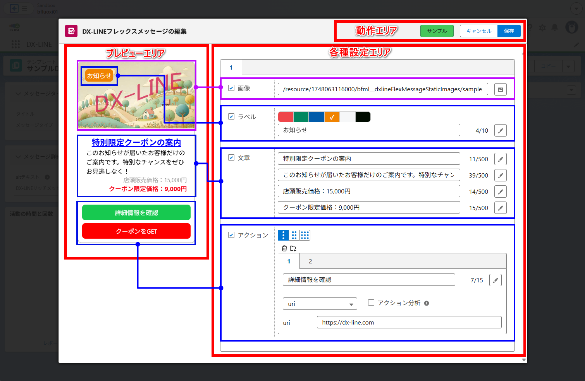Screen dimensions: 585x381
Task: Click the edit pencil beside 詳細情報を確認 action text
Action: pyautogui.click(x=496, y=280)
